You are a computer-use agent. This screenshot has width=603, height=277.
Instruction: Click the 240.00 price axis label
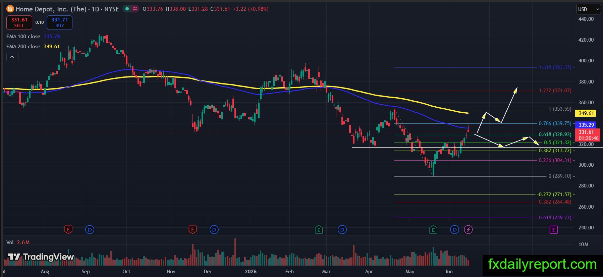[x=586, y=228]
